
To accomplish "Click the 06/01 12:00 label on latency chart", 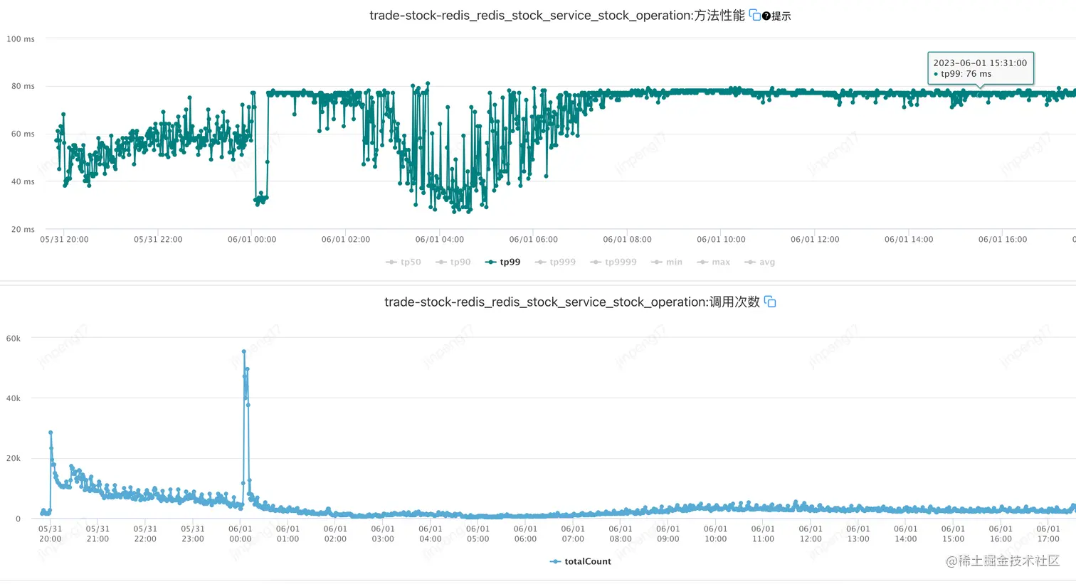I will pos(815,239).
